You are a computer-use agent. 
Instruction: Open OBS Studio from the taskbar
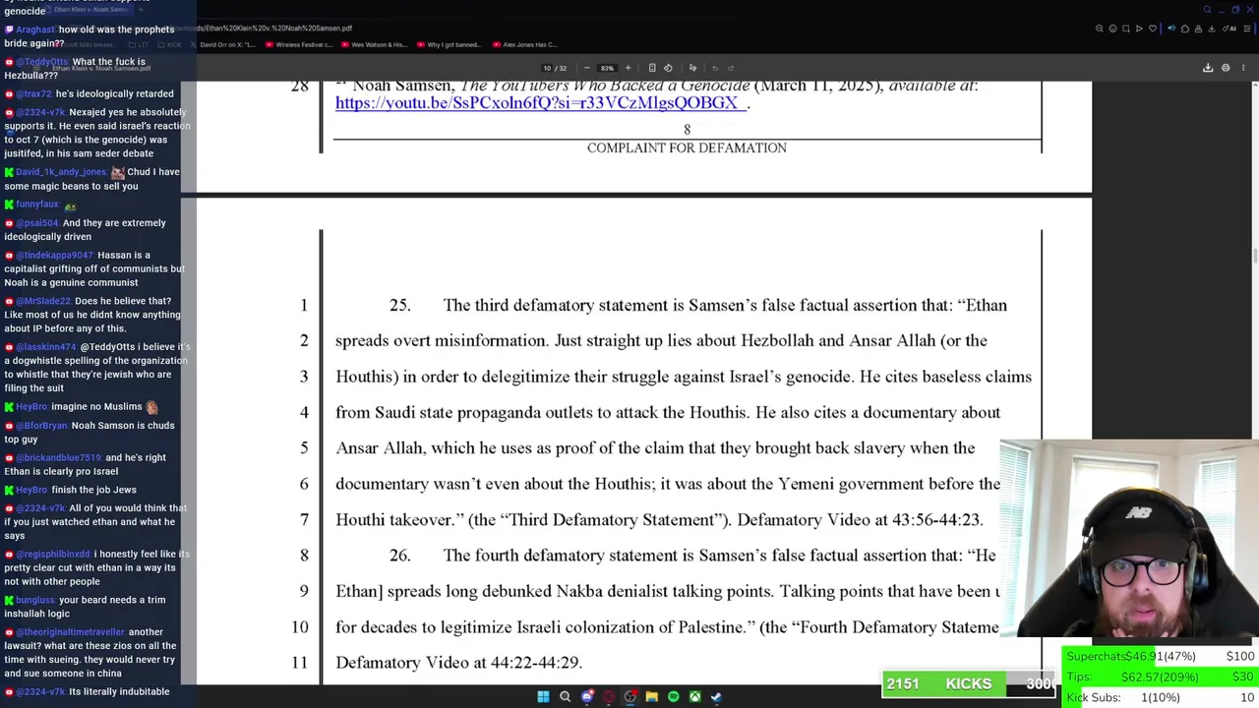coord(630,697)
